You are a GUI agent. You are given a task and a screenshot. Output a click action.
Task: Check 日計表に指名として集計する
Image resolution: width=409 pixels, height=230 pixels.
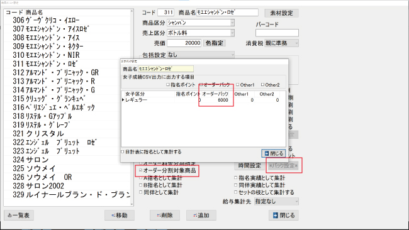(x=122, y=151)
